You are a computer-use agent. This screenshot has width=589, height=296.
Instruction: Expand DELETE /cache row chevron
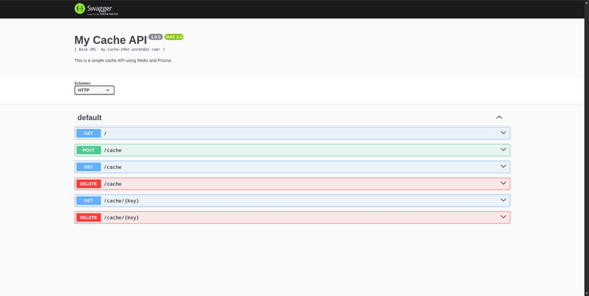503,183
